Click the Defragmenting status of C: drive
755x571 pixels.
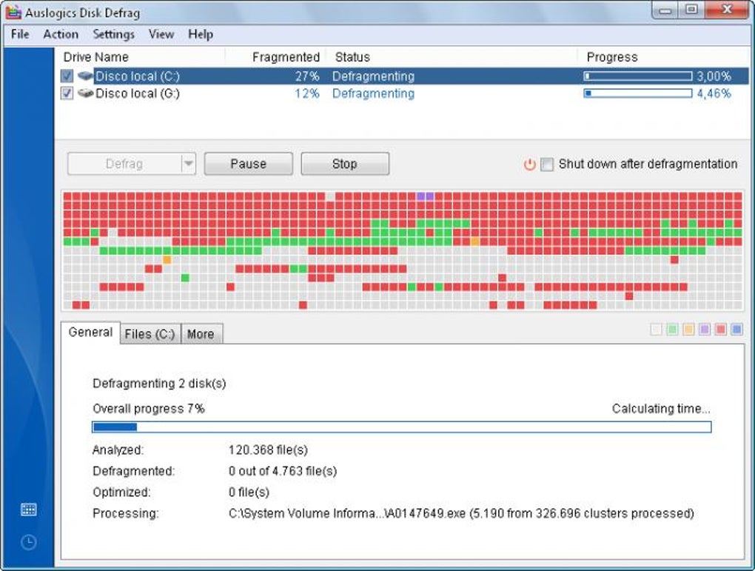[373, 76]
